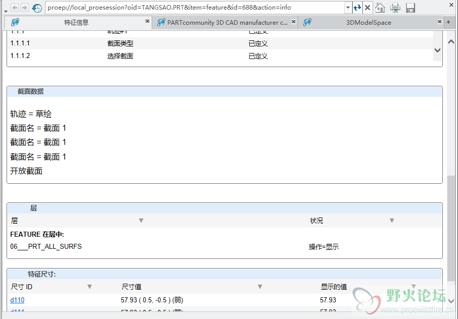The image size is (458, 319).
Task: Open the filter for the 状况 column
Action: (x=392, y=221)
